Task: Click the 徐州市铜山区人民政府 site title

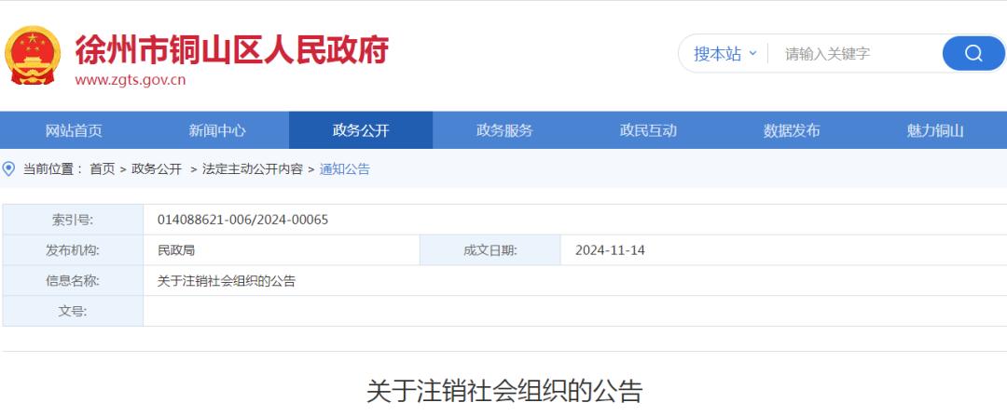Action: tap(231, 47)
